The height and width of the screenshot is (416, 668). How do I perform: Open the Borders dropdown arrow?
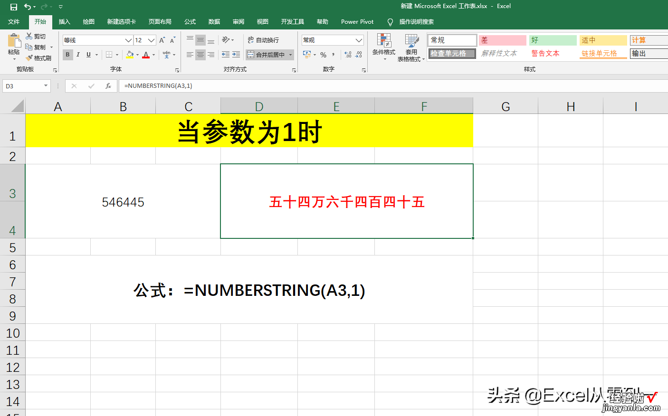[117, 55]
